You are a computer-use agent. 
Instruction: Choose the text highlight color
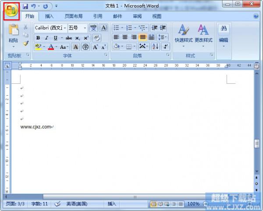[x=38, y=47]
